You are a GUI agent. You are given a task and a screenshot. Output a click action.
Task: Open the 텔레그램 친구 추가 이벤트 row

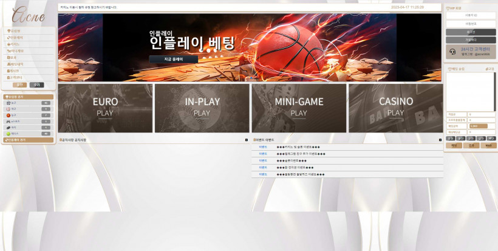click(347, 154)
